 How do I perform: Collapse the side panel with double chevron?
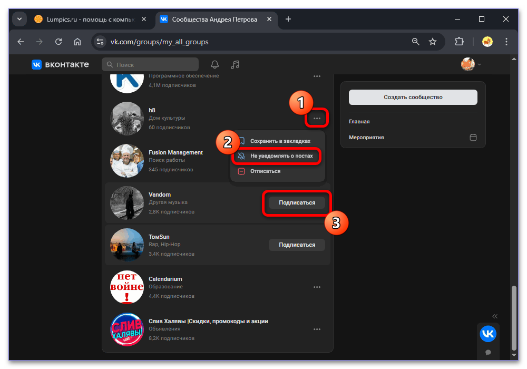pyautogui.click(x=495, y=316)
